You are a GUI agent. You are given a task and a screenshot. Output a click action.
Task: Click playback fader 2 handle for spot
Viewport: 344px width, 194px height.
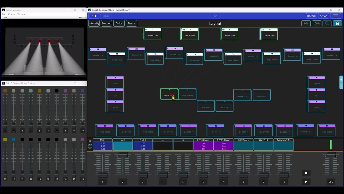(x=123, y=155)
